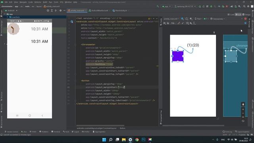The height and width of the screenshot is (143, 254).
Task: Click the Align icon in designer toolbar
Action: pyautogui.click(x=191, y=23)
